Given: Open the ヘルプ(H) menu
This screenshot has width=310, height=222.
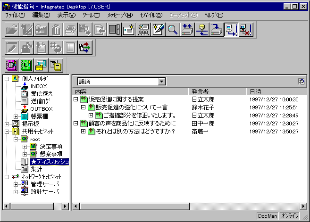Looking at the screenshot, I should coord(214,15).
